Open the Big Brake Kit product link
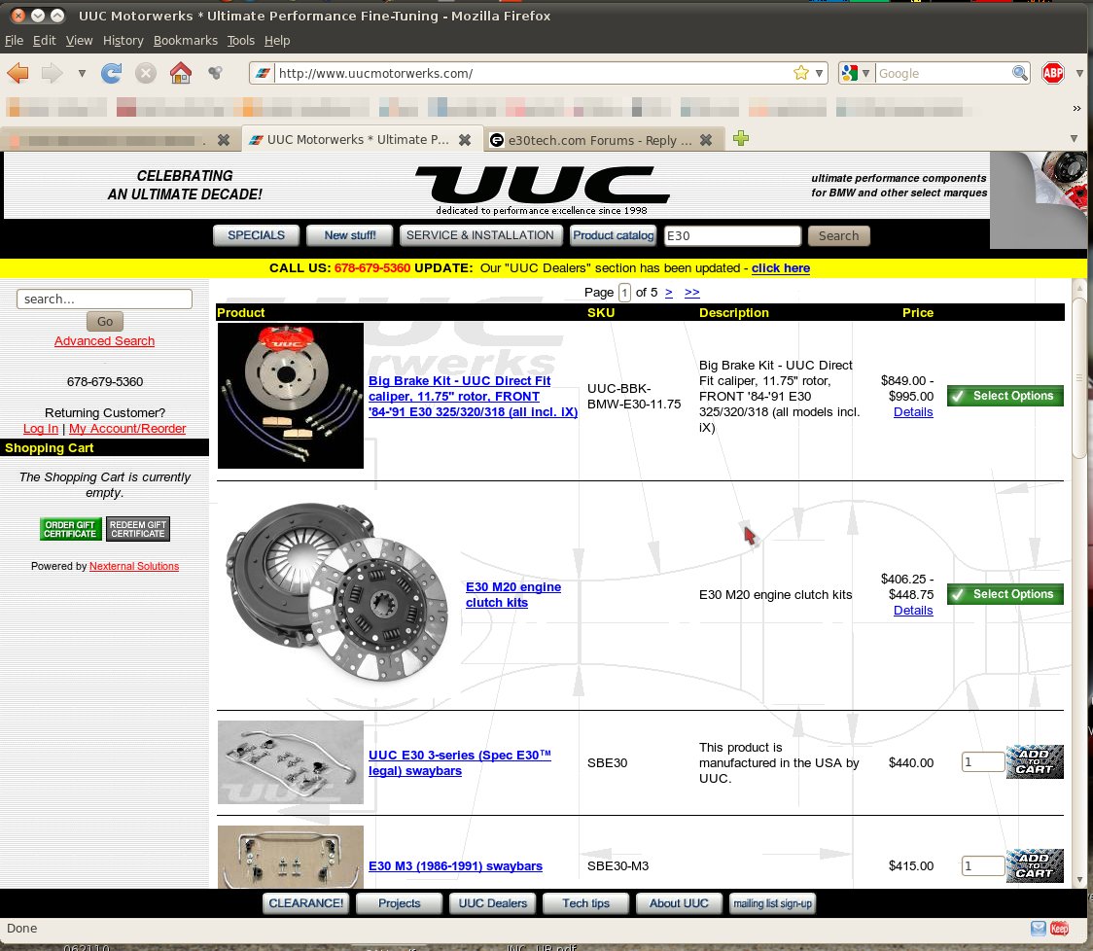1093x951 pixels. point(474,396)
